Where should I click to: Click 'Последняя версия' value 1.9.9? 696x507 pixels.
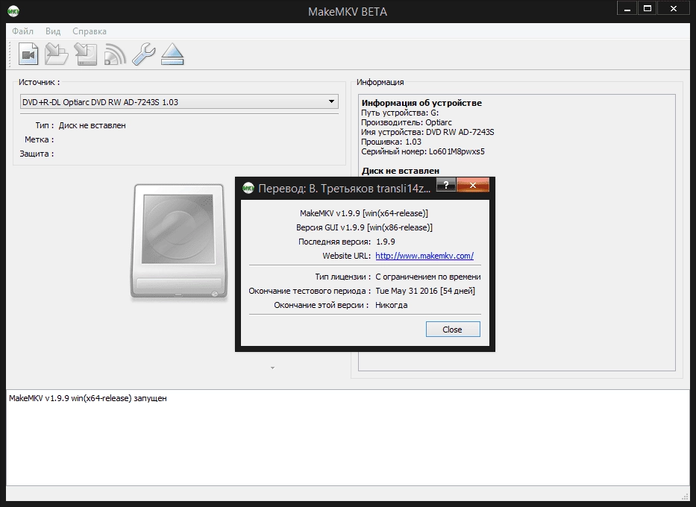(x=385, y=242)
